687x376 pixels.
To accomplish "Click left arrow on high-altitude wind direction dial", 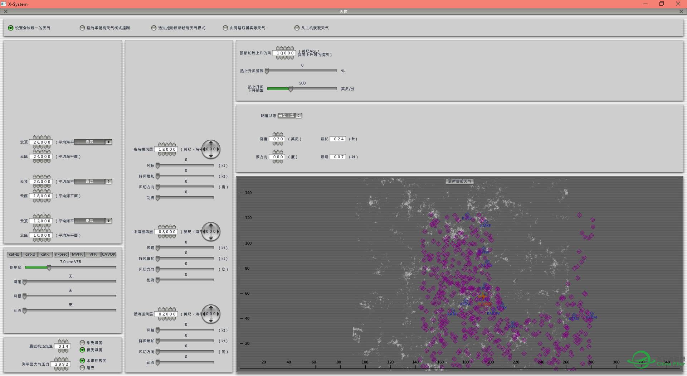I will pos(204,149).
